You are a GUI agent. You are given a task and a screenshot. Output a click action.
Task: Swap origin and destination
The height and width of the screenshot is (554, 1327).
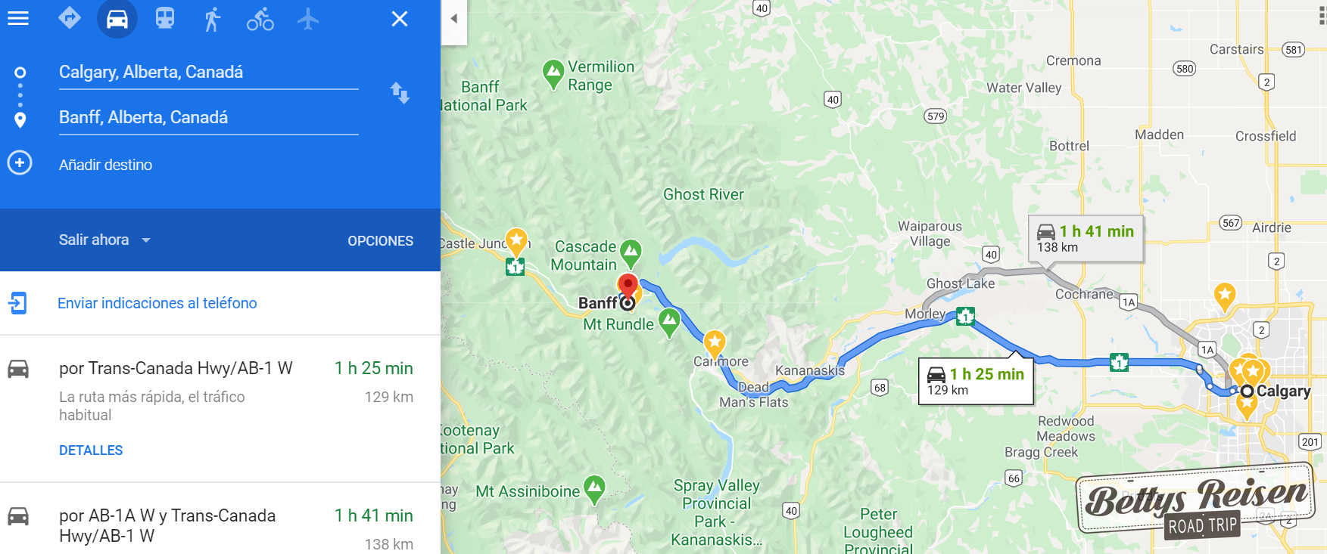(400, 93)
